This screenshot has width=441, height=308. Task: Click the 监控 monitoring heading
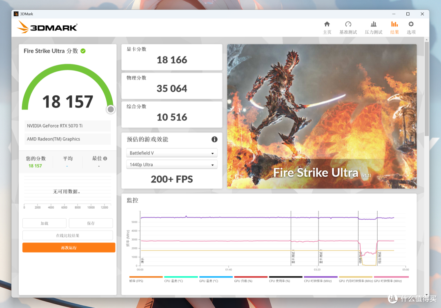pos(132,200)
